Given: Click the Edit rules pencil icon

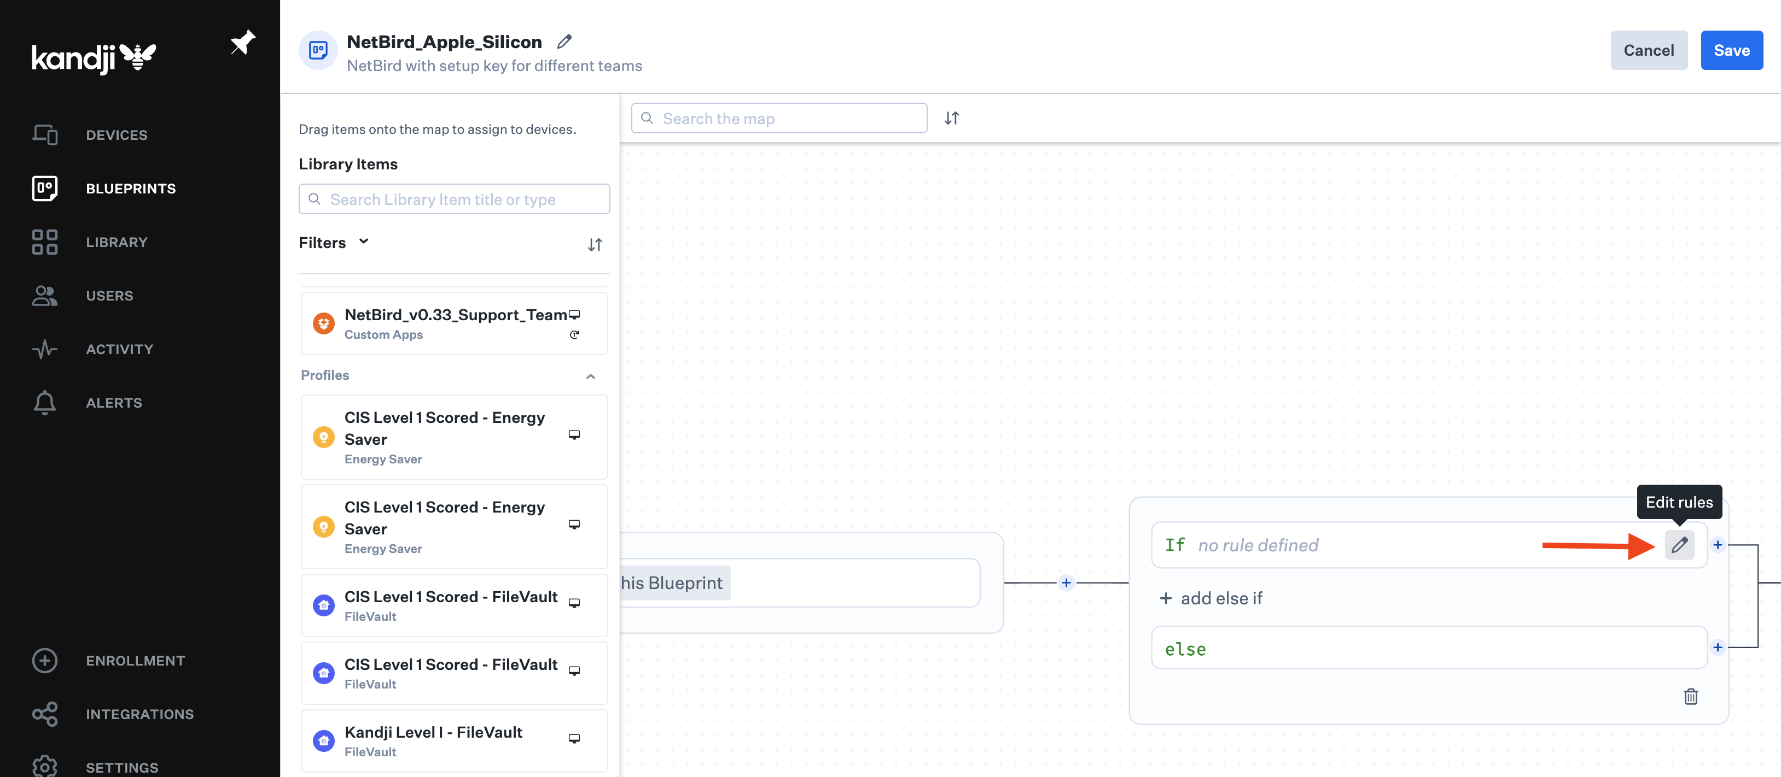Looking at the screenshot, I should click(1679, 545).
